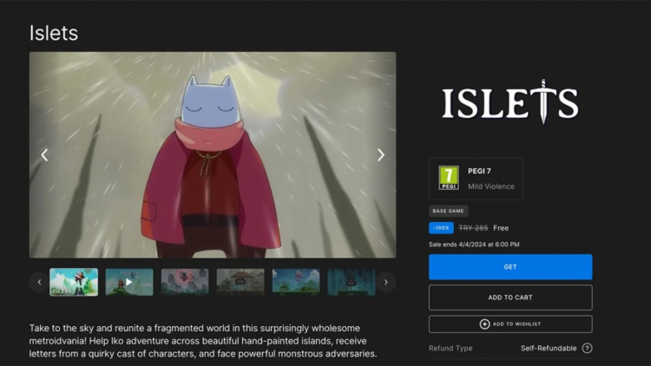Play the video thumbnail with play icon
The width and height of the screenshot is (651, 366).
click(x=129, y=282)
